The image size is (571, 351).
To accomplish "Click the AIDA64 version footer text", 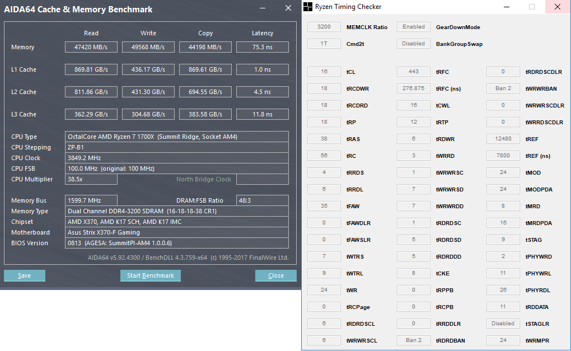I will (188, 258).
